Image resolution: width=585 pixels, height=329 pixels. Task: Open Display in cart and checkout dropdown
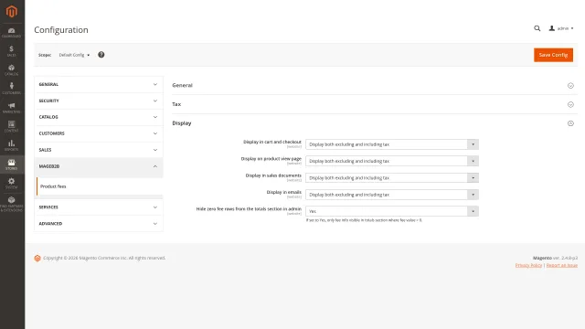click(392, 144)
